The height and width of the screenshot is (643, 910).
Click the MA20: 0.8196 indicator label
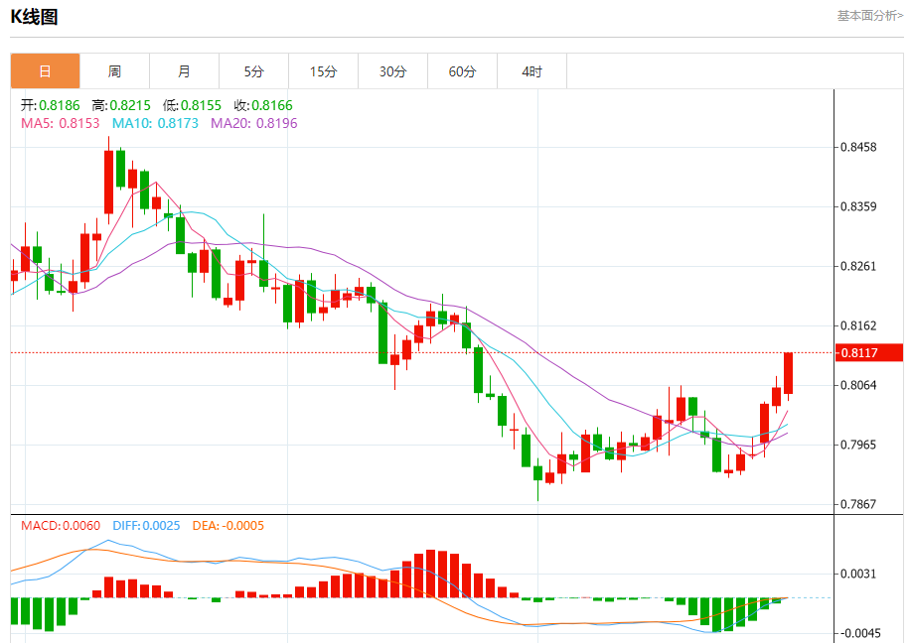pos(254,123)
